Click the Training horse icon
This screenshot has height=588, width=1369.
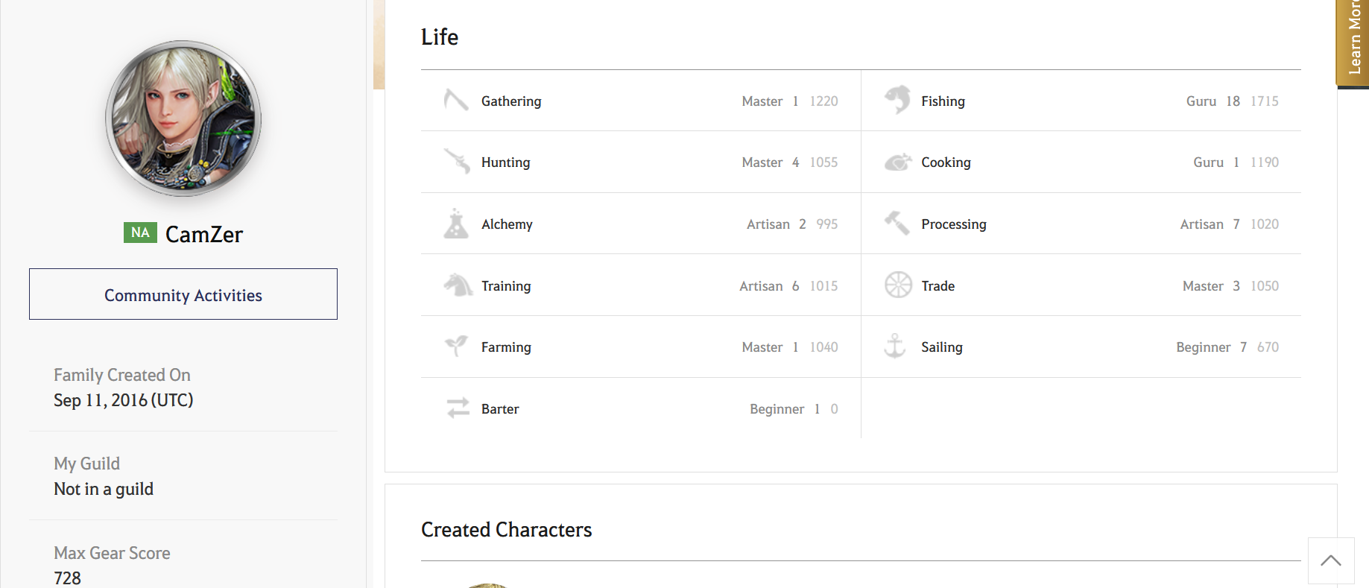(458, 285)
